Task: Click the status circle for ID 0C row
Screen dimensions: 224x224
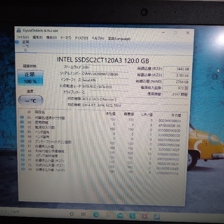Action: coord(22,127)
